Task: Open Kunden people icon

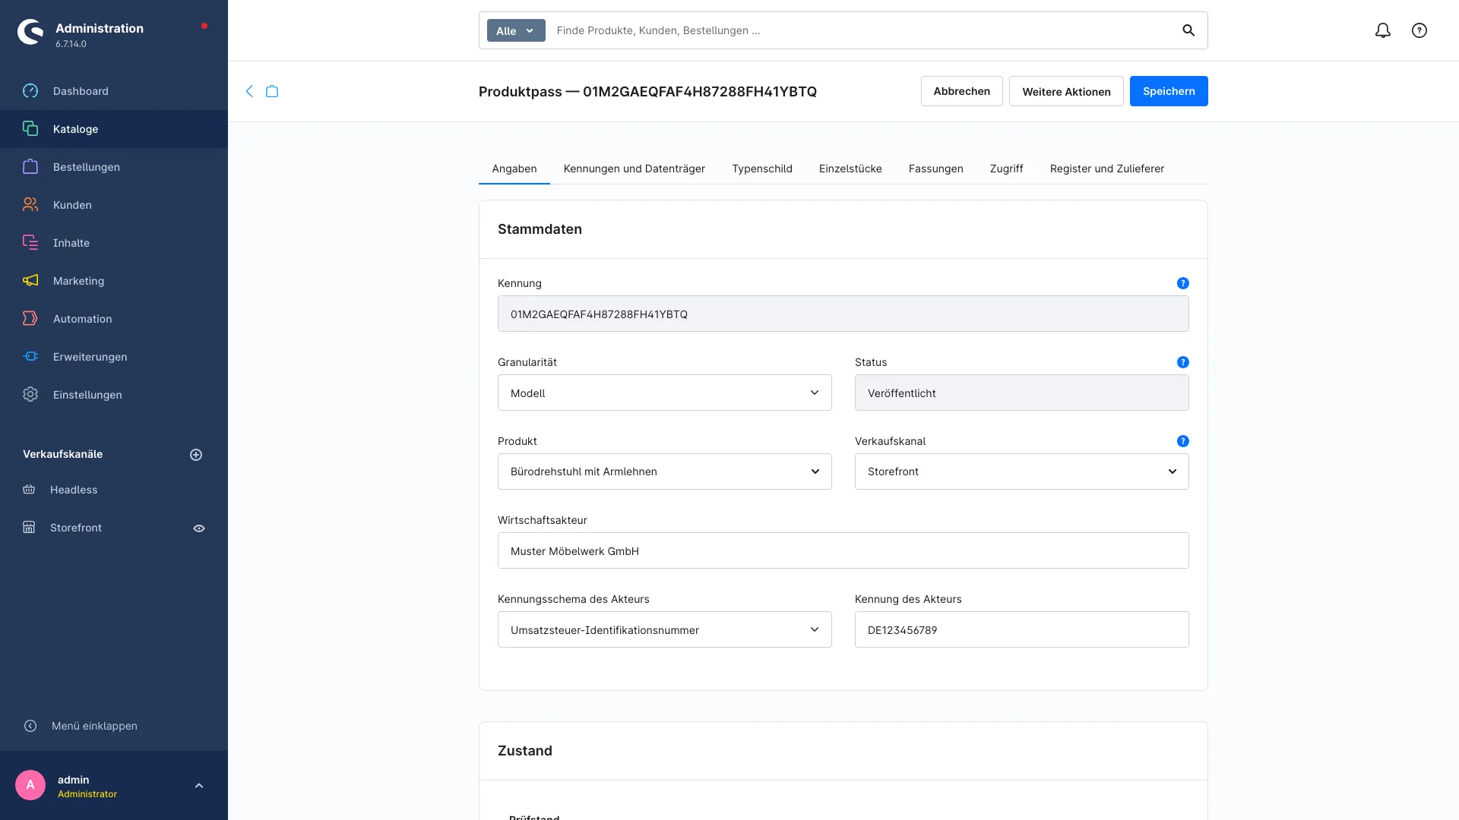Action: (30, 205)
